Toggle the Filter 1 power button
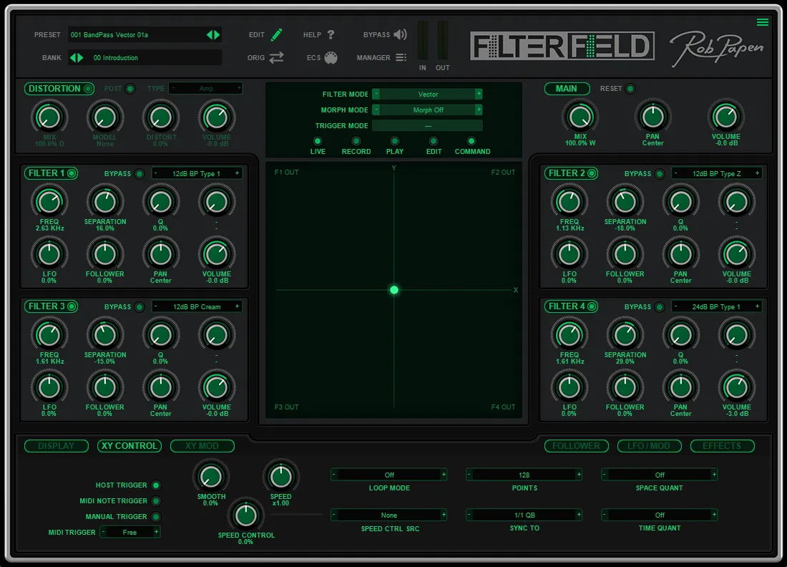This screenshot has height=567, width=787. pos(72,173)
